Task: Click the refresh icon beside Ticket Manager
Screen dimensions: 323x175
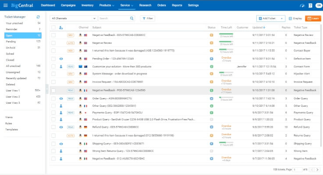Action: click(38, 17)
